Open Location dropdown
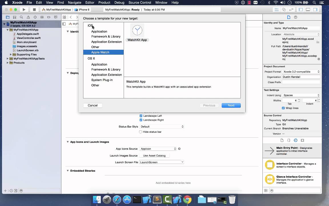 301,34
